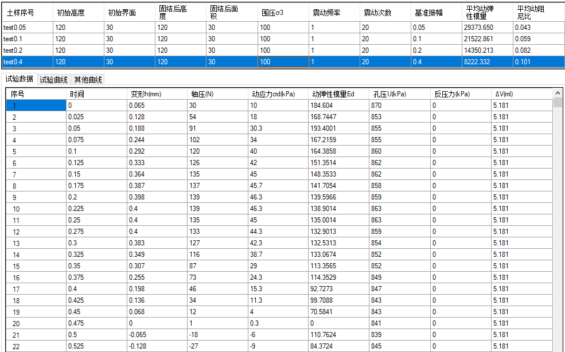Click the scrollbar up arrow
The height and width of the screenshot is (352, 565).
tap(558, 92)
